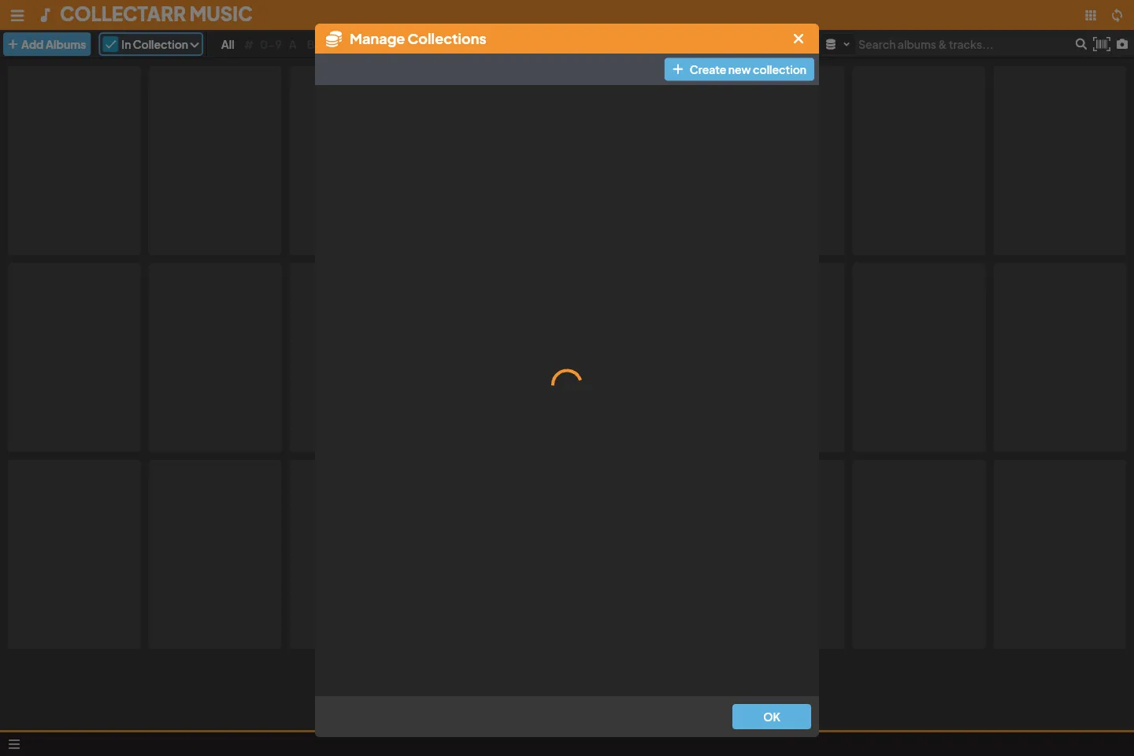1134x756 pixels.
Task: Click the Collectarr Music title
Action: [x=156, y=14]
